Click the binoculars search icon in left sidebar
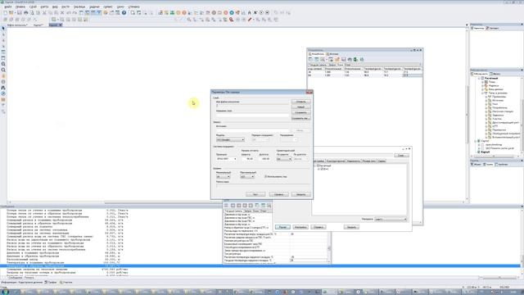The height and width of the screenshot is (295, 524). point(3,88)
